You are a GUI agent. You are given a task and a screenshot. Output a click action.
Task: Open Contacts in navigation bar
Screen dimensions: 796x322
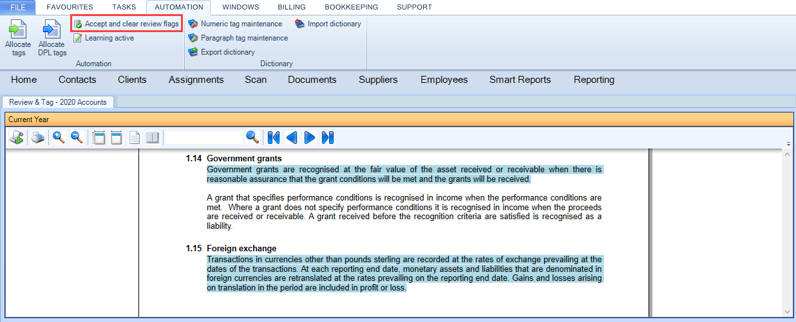(x=77, y=80)
